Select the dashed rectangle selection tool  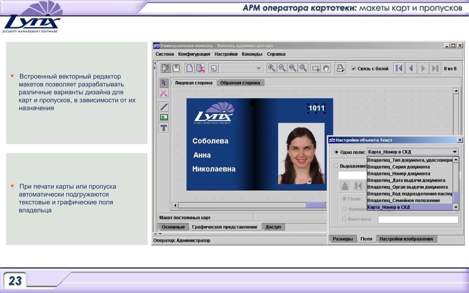(x=315, y=68)
